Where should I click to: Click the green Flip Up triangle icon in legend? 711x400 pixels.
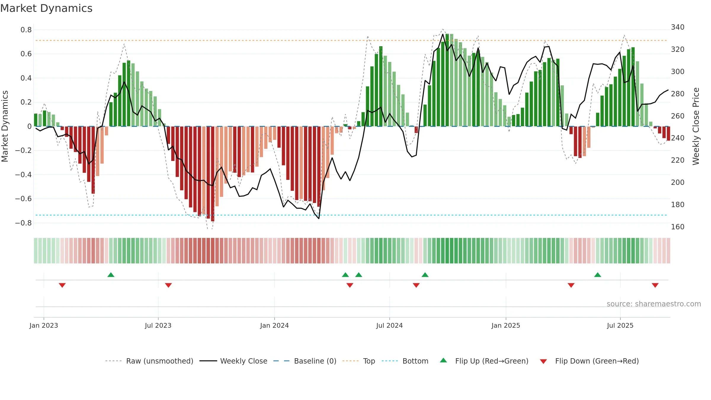tap(443, 360)
